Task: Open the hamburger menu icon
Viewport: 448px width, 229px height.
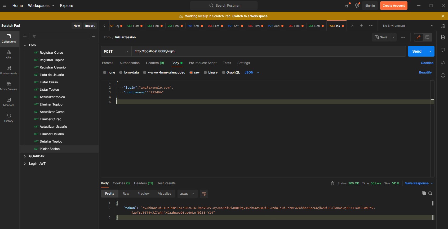Action: tap(4, 6)
